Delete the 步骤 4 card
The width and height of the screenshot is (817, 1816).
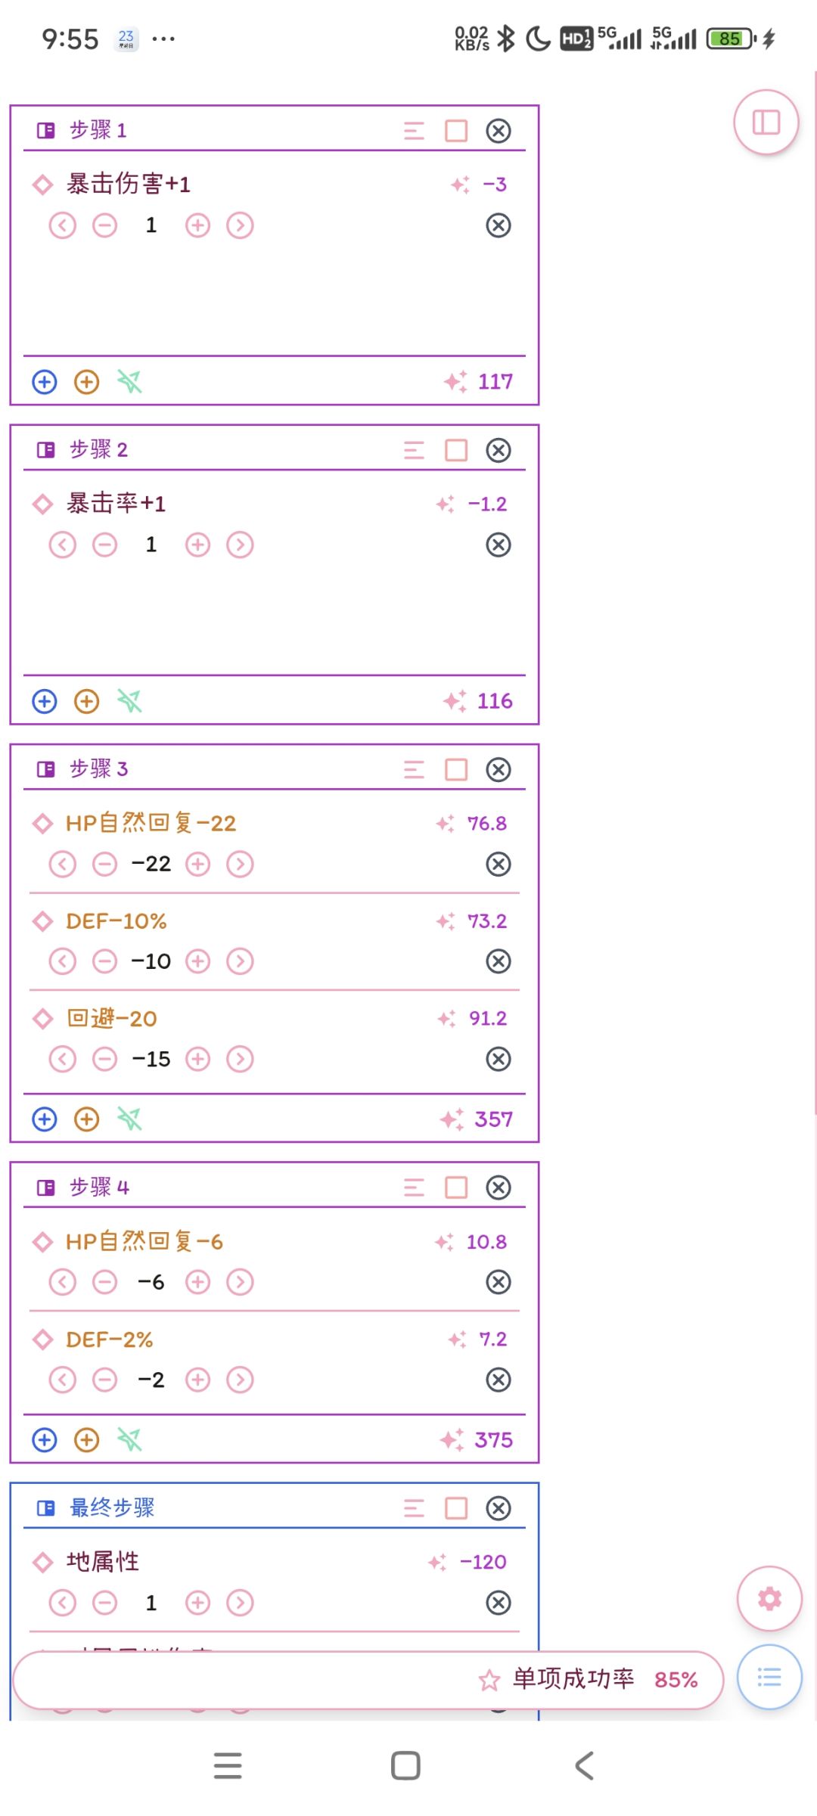click(x=498, y=1187)
